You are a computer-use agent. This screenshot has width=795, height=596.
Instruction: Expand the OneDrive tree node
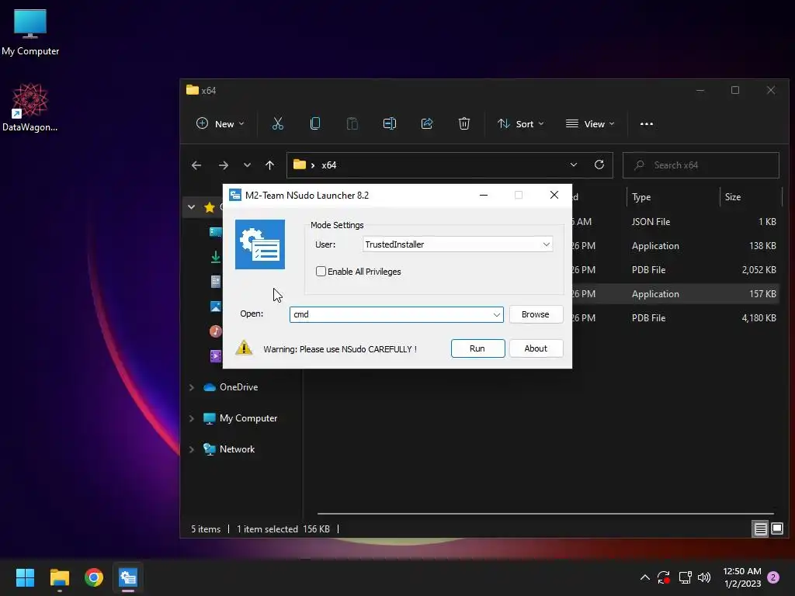[x=192, y=388]
